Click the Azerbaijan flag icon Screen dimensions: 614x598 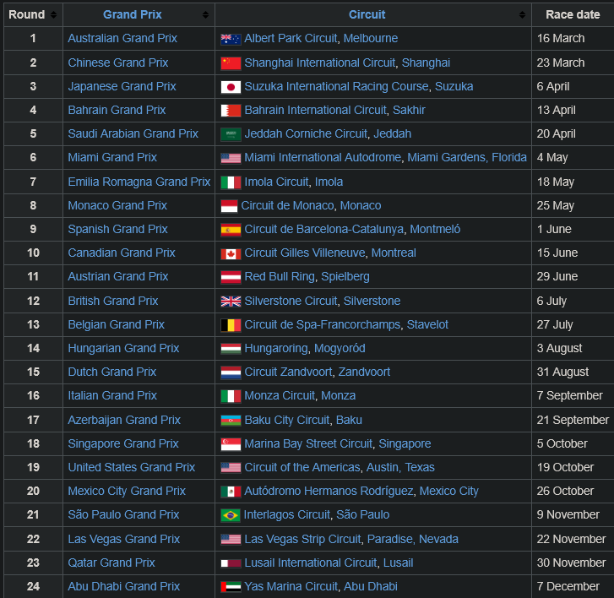[231, 421]
